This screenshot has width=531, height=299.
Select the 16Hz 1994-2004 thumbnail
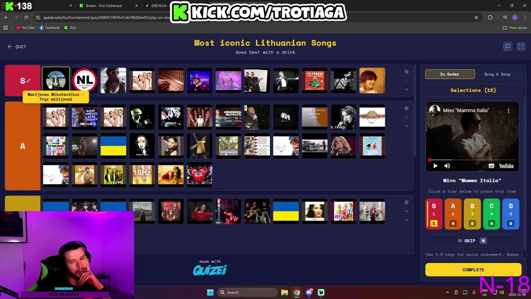click(x=142, y=174)
